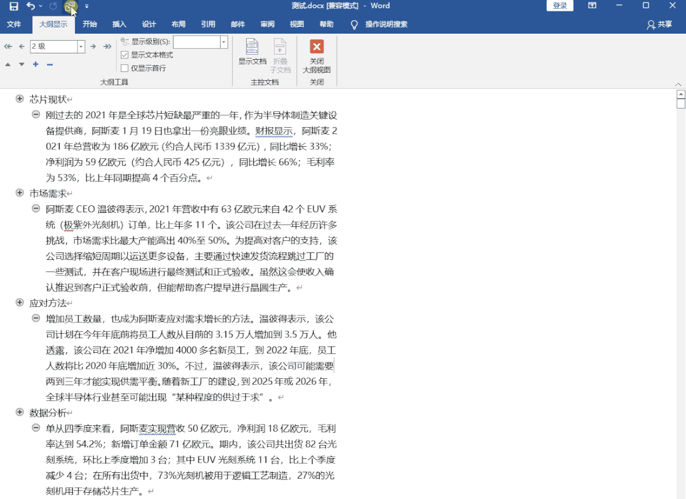Click the Promote to Heading 1 double-arrow icon

7,46
